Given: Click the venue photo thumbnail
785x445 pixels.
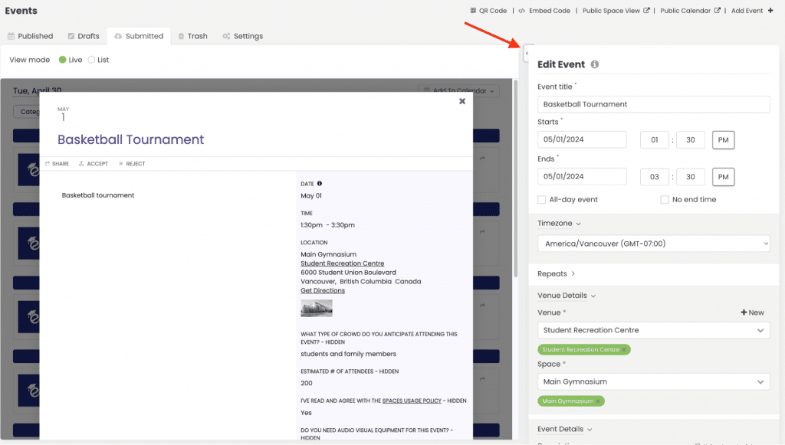Looking at the screenshot, I should pos(317,308).
